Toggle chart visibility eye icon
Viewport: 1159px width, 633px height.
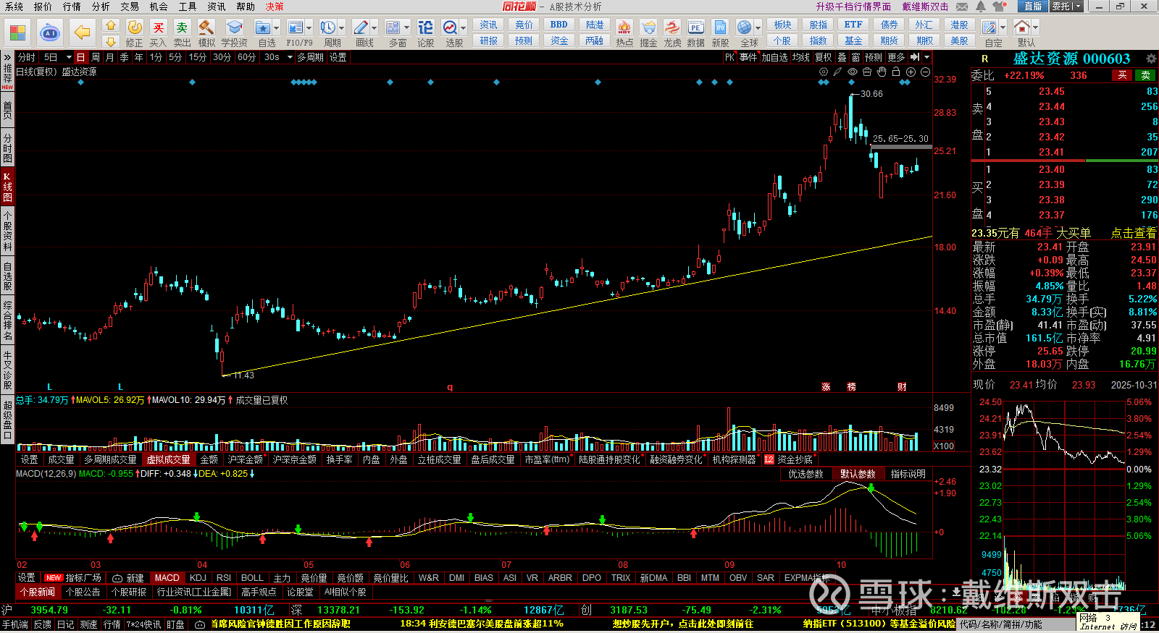click(x=853, y=72)
